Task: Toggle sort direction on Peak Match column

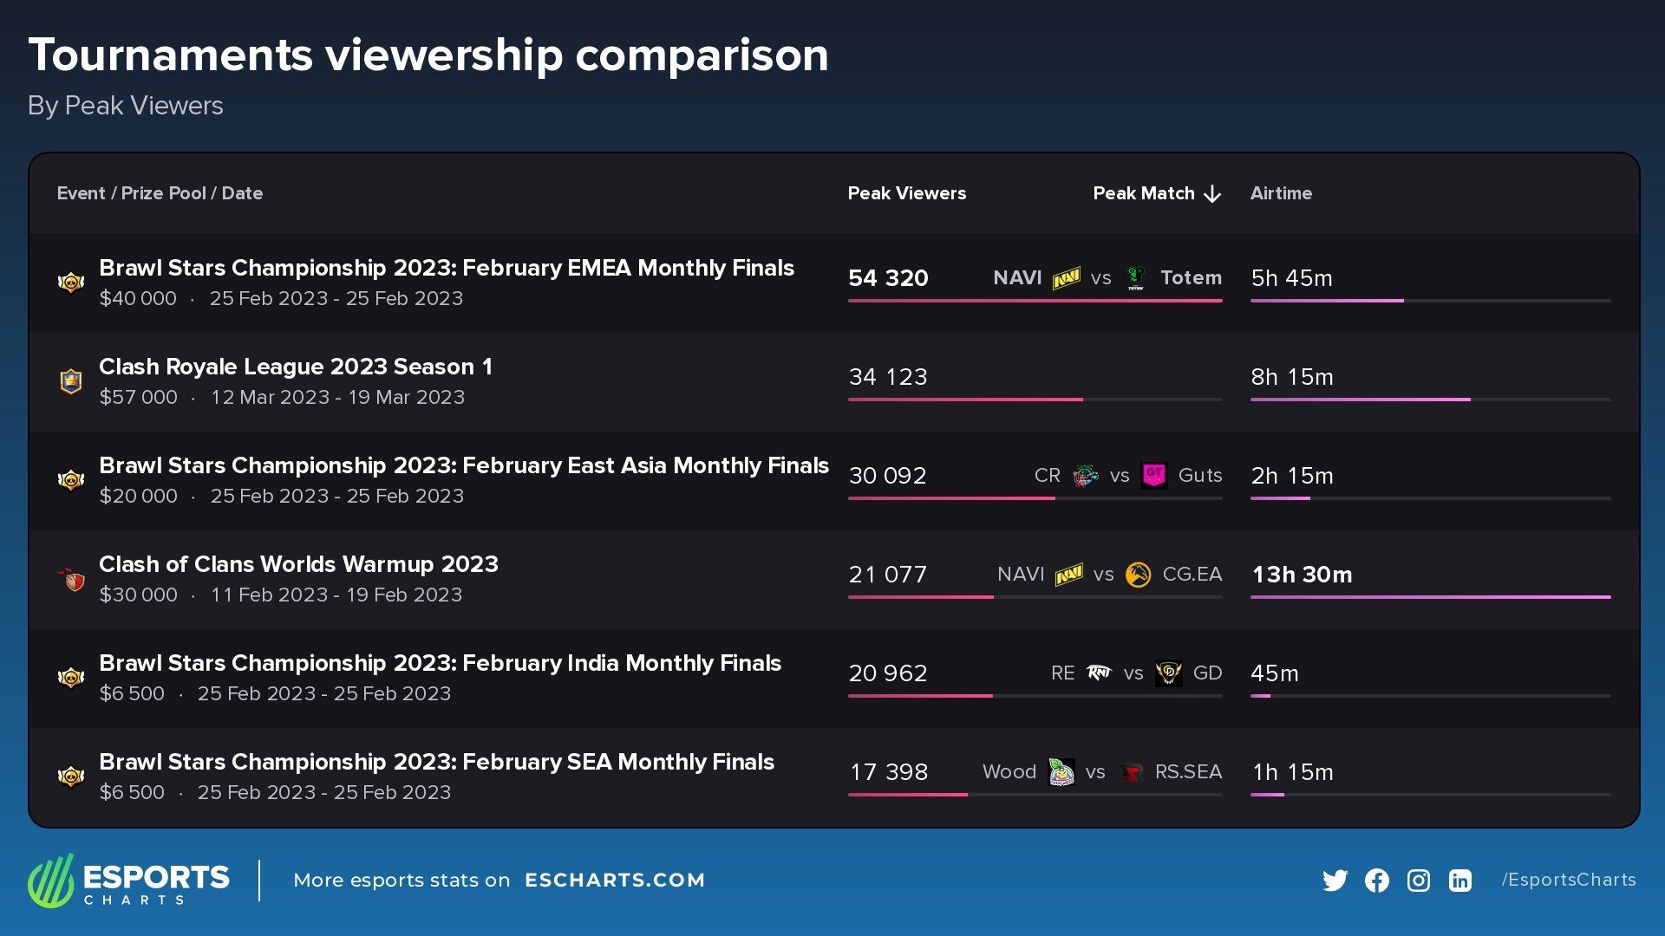Action: point(1157,193)
